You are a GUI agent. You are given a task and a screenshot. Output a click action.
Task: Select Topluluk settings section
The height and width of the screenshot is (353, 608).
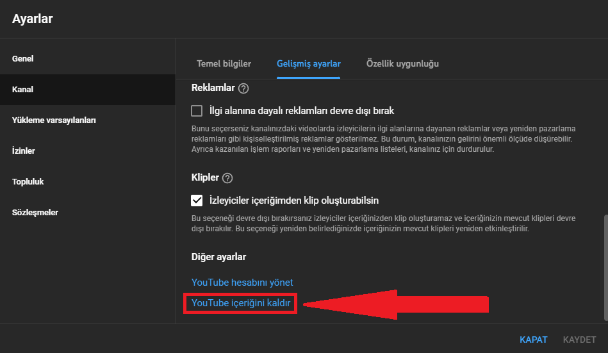point(28,182)
